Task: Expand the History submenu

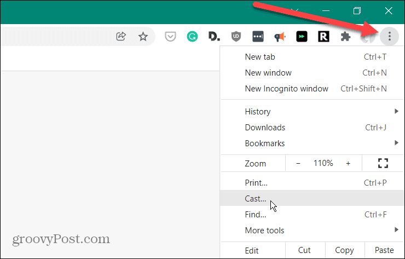Action: [312, 112]
